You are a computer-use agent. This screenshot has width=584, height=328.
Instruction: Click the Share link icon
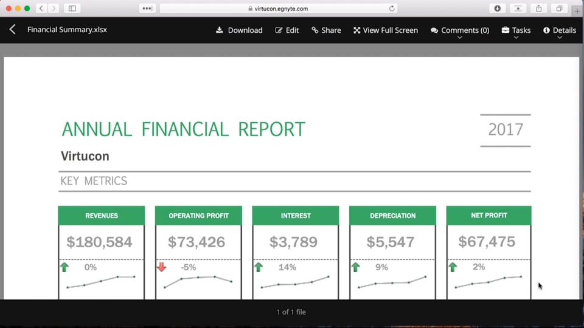click(x=326, y=30)
